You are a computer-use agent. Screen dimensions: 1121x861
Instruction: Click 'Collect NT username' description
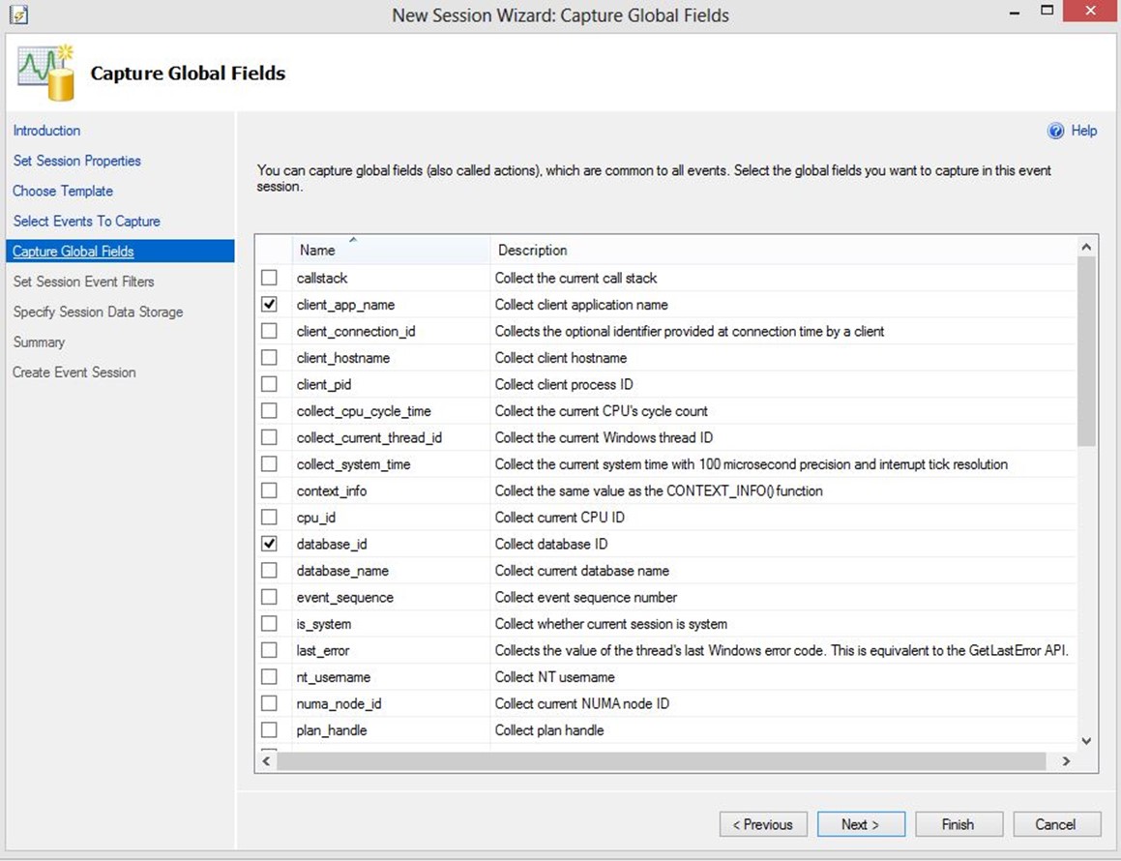pos(555,677)
